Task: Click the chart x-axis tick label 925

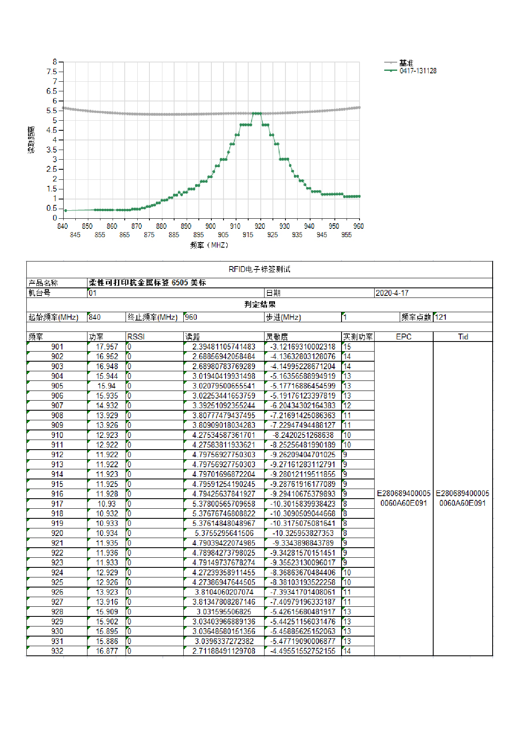Action: [272, 235]
